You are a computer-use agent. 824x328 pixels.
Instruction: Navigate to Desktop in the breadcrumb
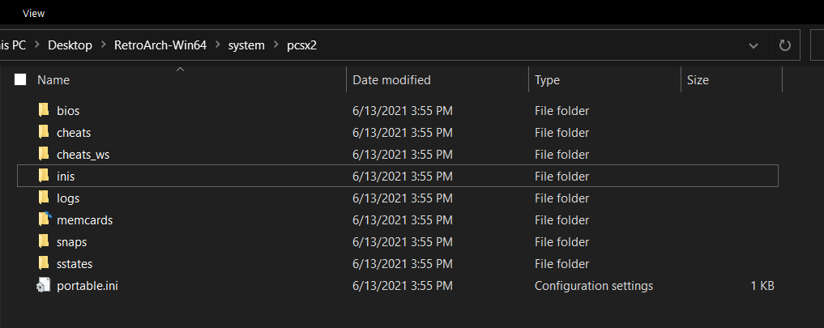(70, 45)
